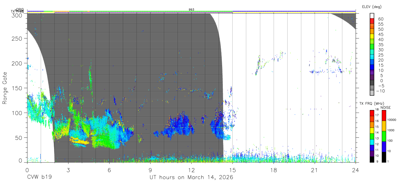Click the 'UT hours on March 14, 2026' axis title

[191, 177]
